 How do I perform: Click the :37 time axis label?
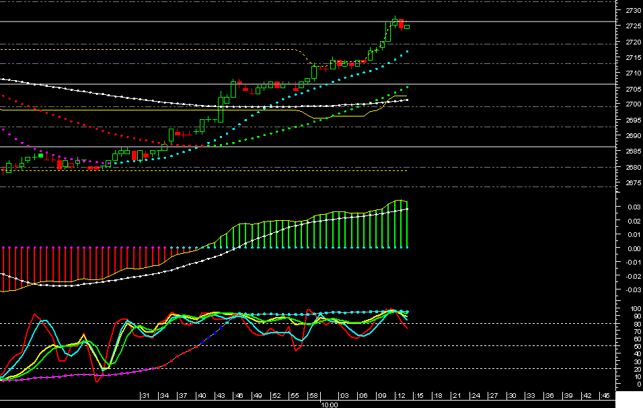(x=182, y=396)
